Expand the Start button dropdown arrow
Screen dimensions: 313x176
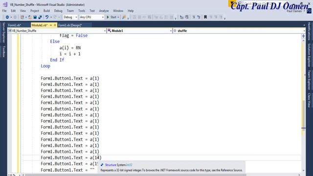[118, 17]
